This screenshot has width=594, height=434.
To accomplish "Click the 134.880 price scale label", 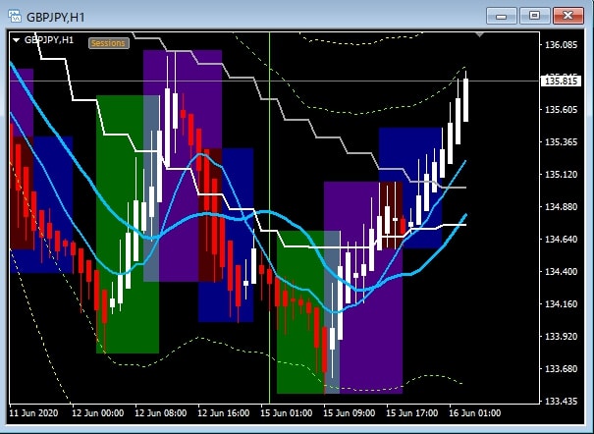I will [x=560, y=207].
